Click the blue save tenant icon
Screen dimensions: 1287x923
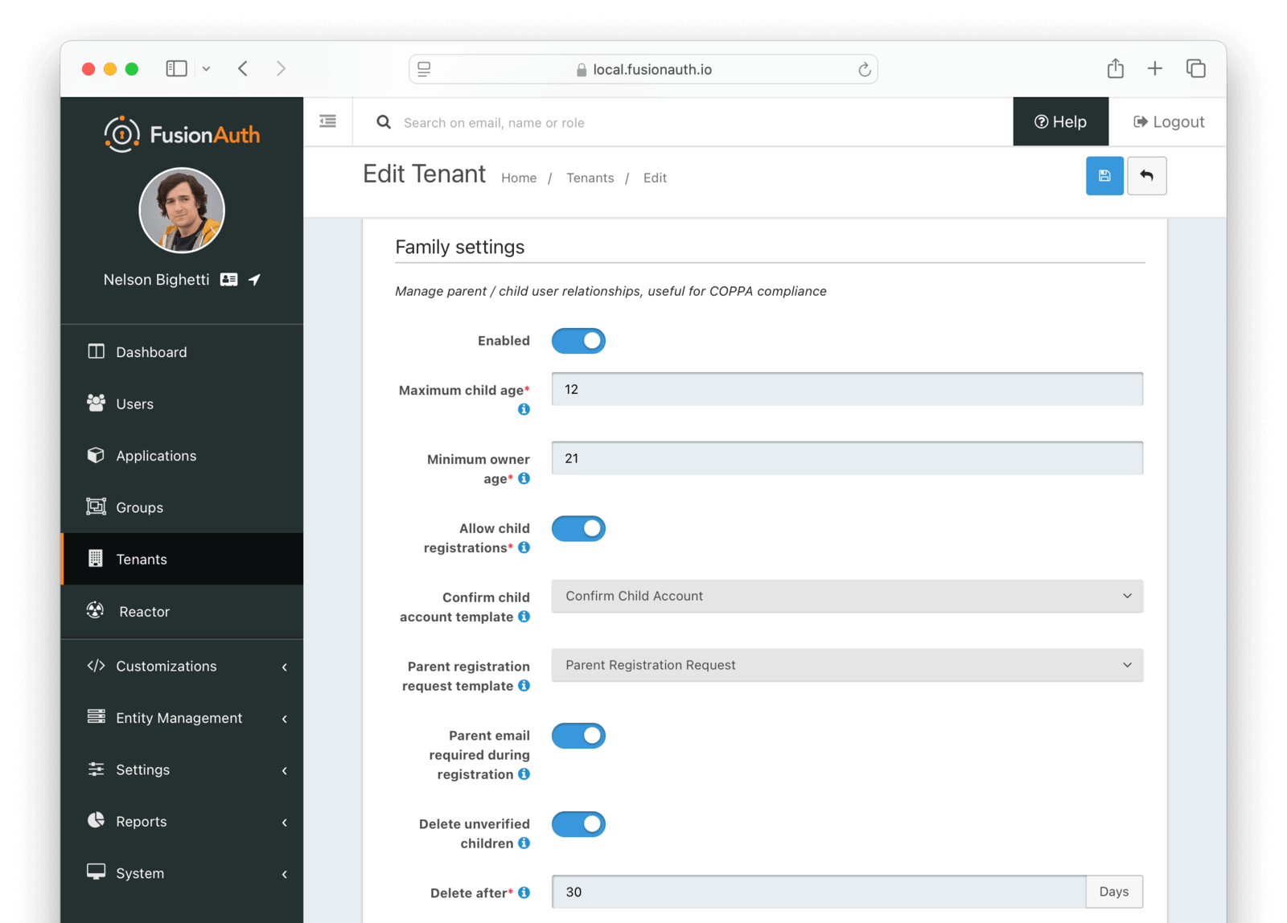pos(1104,176)
